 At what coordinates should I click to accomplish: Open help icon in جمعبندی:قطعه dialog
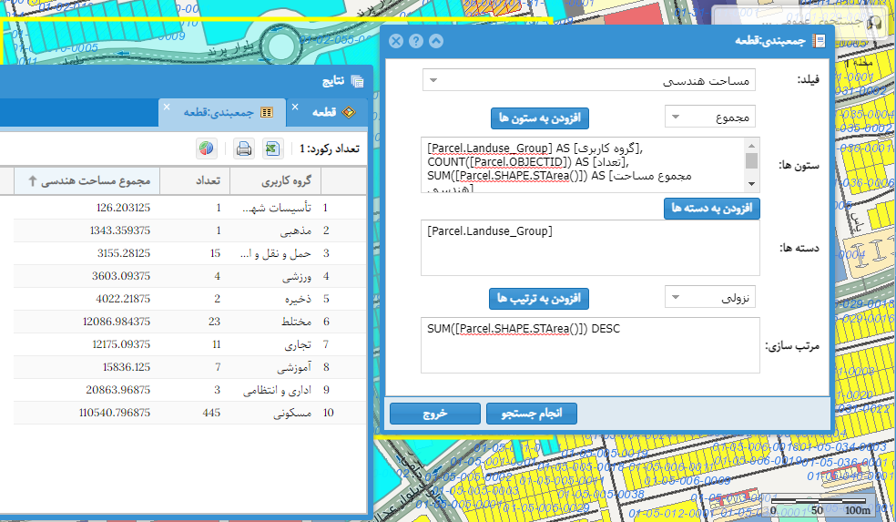[416, 41]
